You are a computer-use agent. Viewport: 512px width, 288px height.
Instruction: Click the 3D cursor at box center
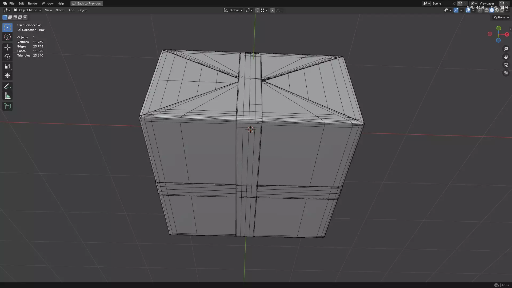250,130
